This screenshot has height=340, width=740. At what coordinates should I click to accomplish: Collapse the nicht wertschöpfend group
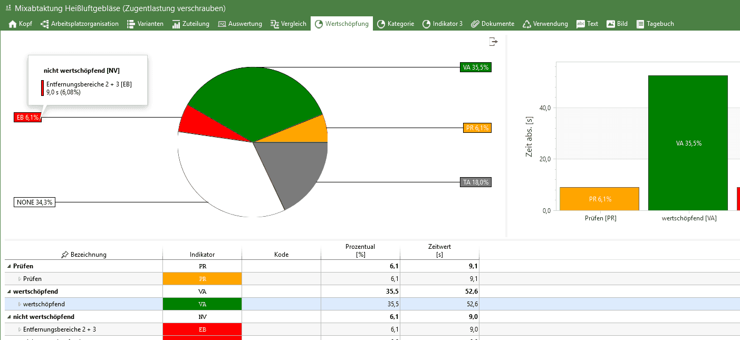coord(9,317)
